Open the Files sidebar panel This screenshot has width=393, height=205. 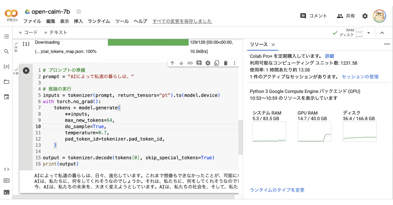[x=6, y=81]
